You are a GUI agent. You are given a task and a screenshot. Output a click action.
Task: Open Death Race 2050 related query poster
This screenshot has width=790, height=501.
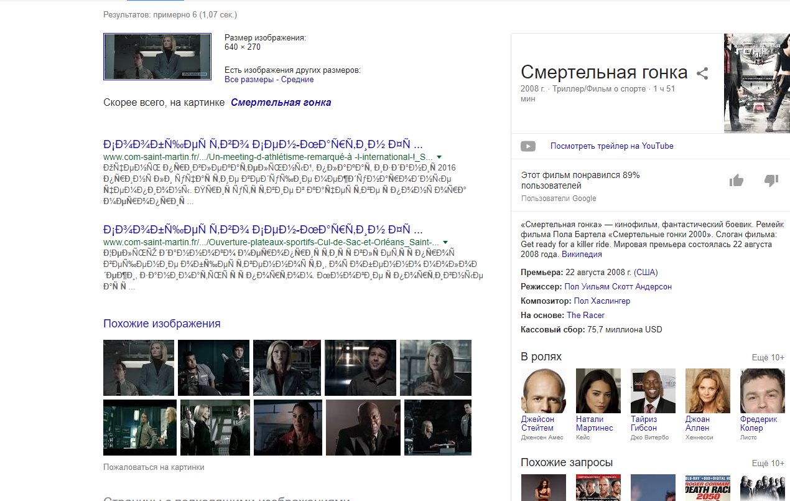[x=708, y=487]
